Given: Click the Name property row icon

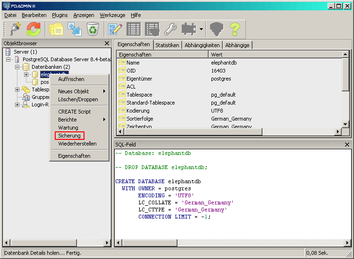Looking at the screenshot, I should click(x=122, y=62).
